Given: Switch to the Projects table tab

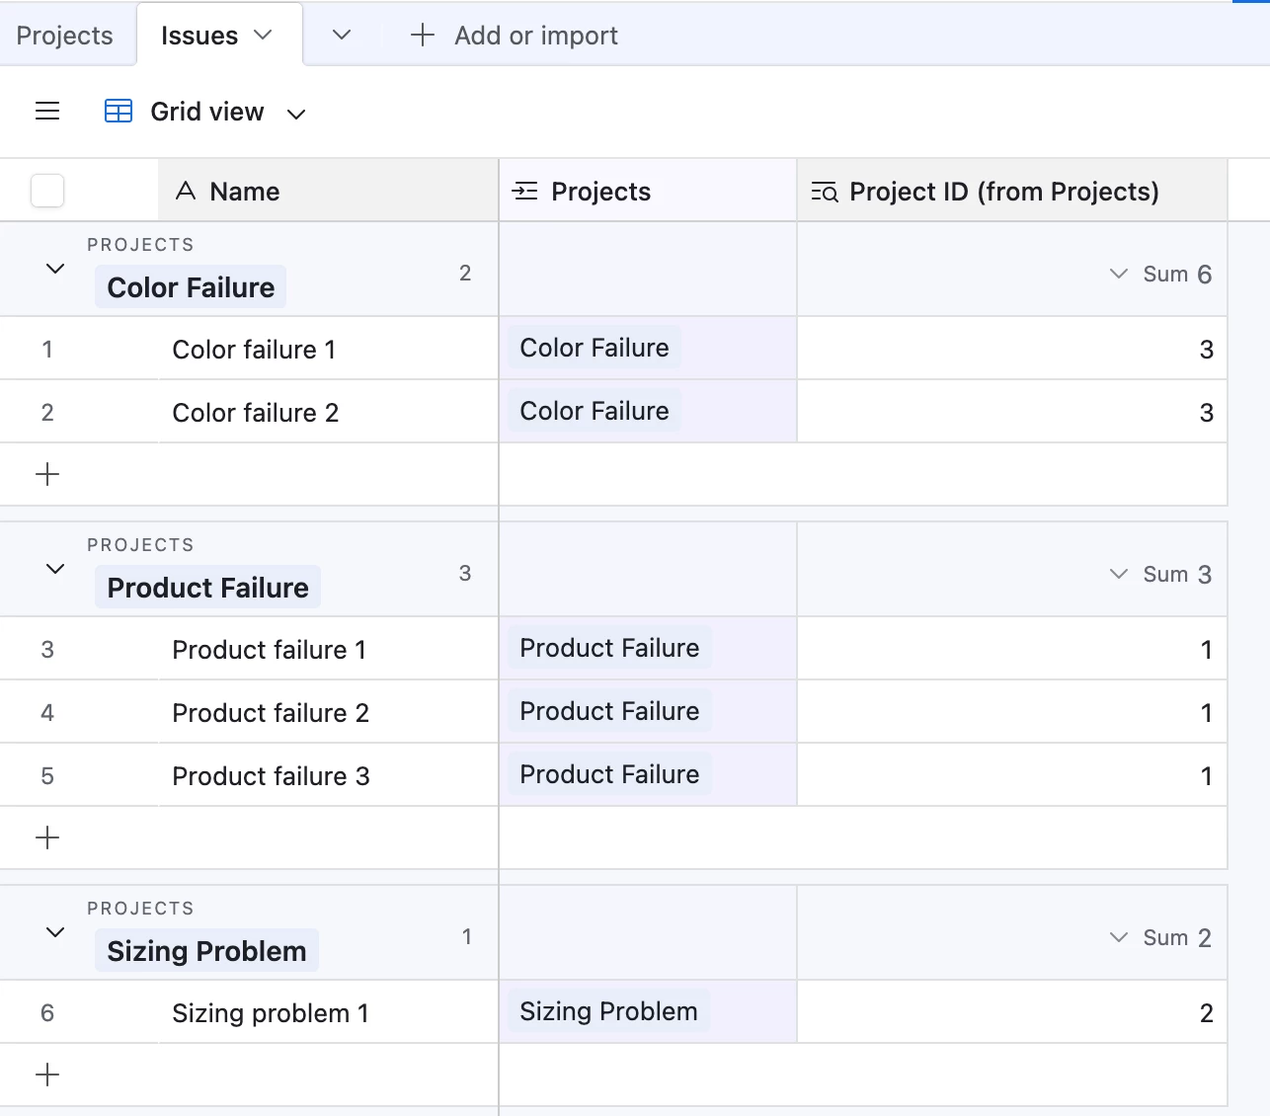Looking at the screenshot, I should [65, 36].
